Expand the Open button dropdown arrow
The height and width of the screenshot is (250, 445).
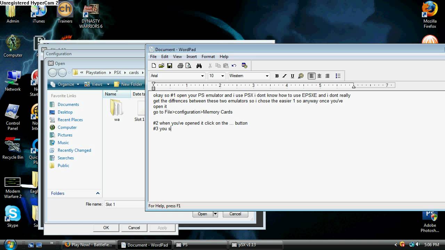pos(215,214)
